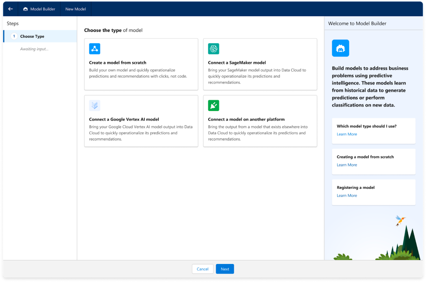The image size is (426, 282).
Task: Select the Connect a Google Vertex AI model card
Action: coord(141,121)
